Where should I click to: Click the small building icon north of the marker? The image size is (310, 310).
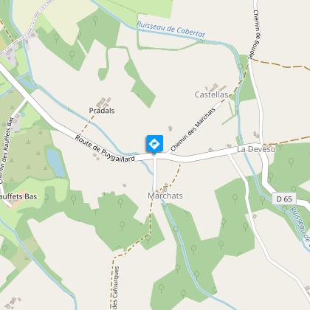tap(170, 128)
